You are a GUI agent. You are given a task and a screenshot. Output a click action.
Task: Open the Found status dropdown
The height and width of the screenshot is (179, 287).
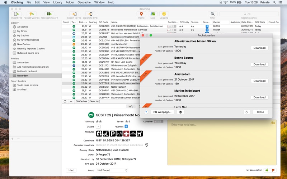coord(112,170)
